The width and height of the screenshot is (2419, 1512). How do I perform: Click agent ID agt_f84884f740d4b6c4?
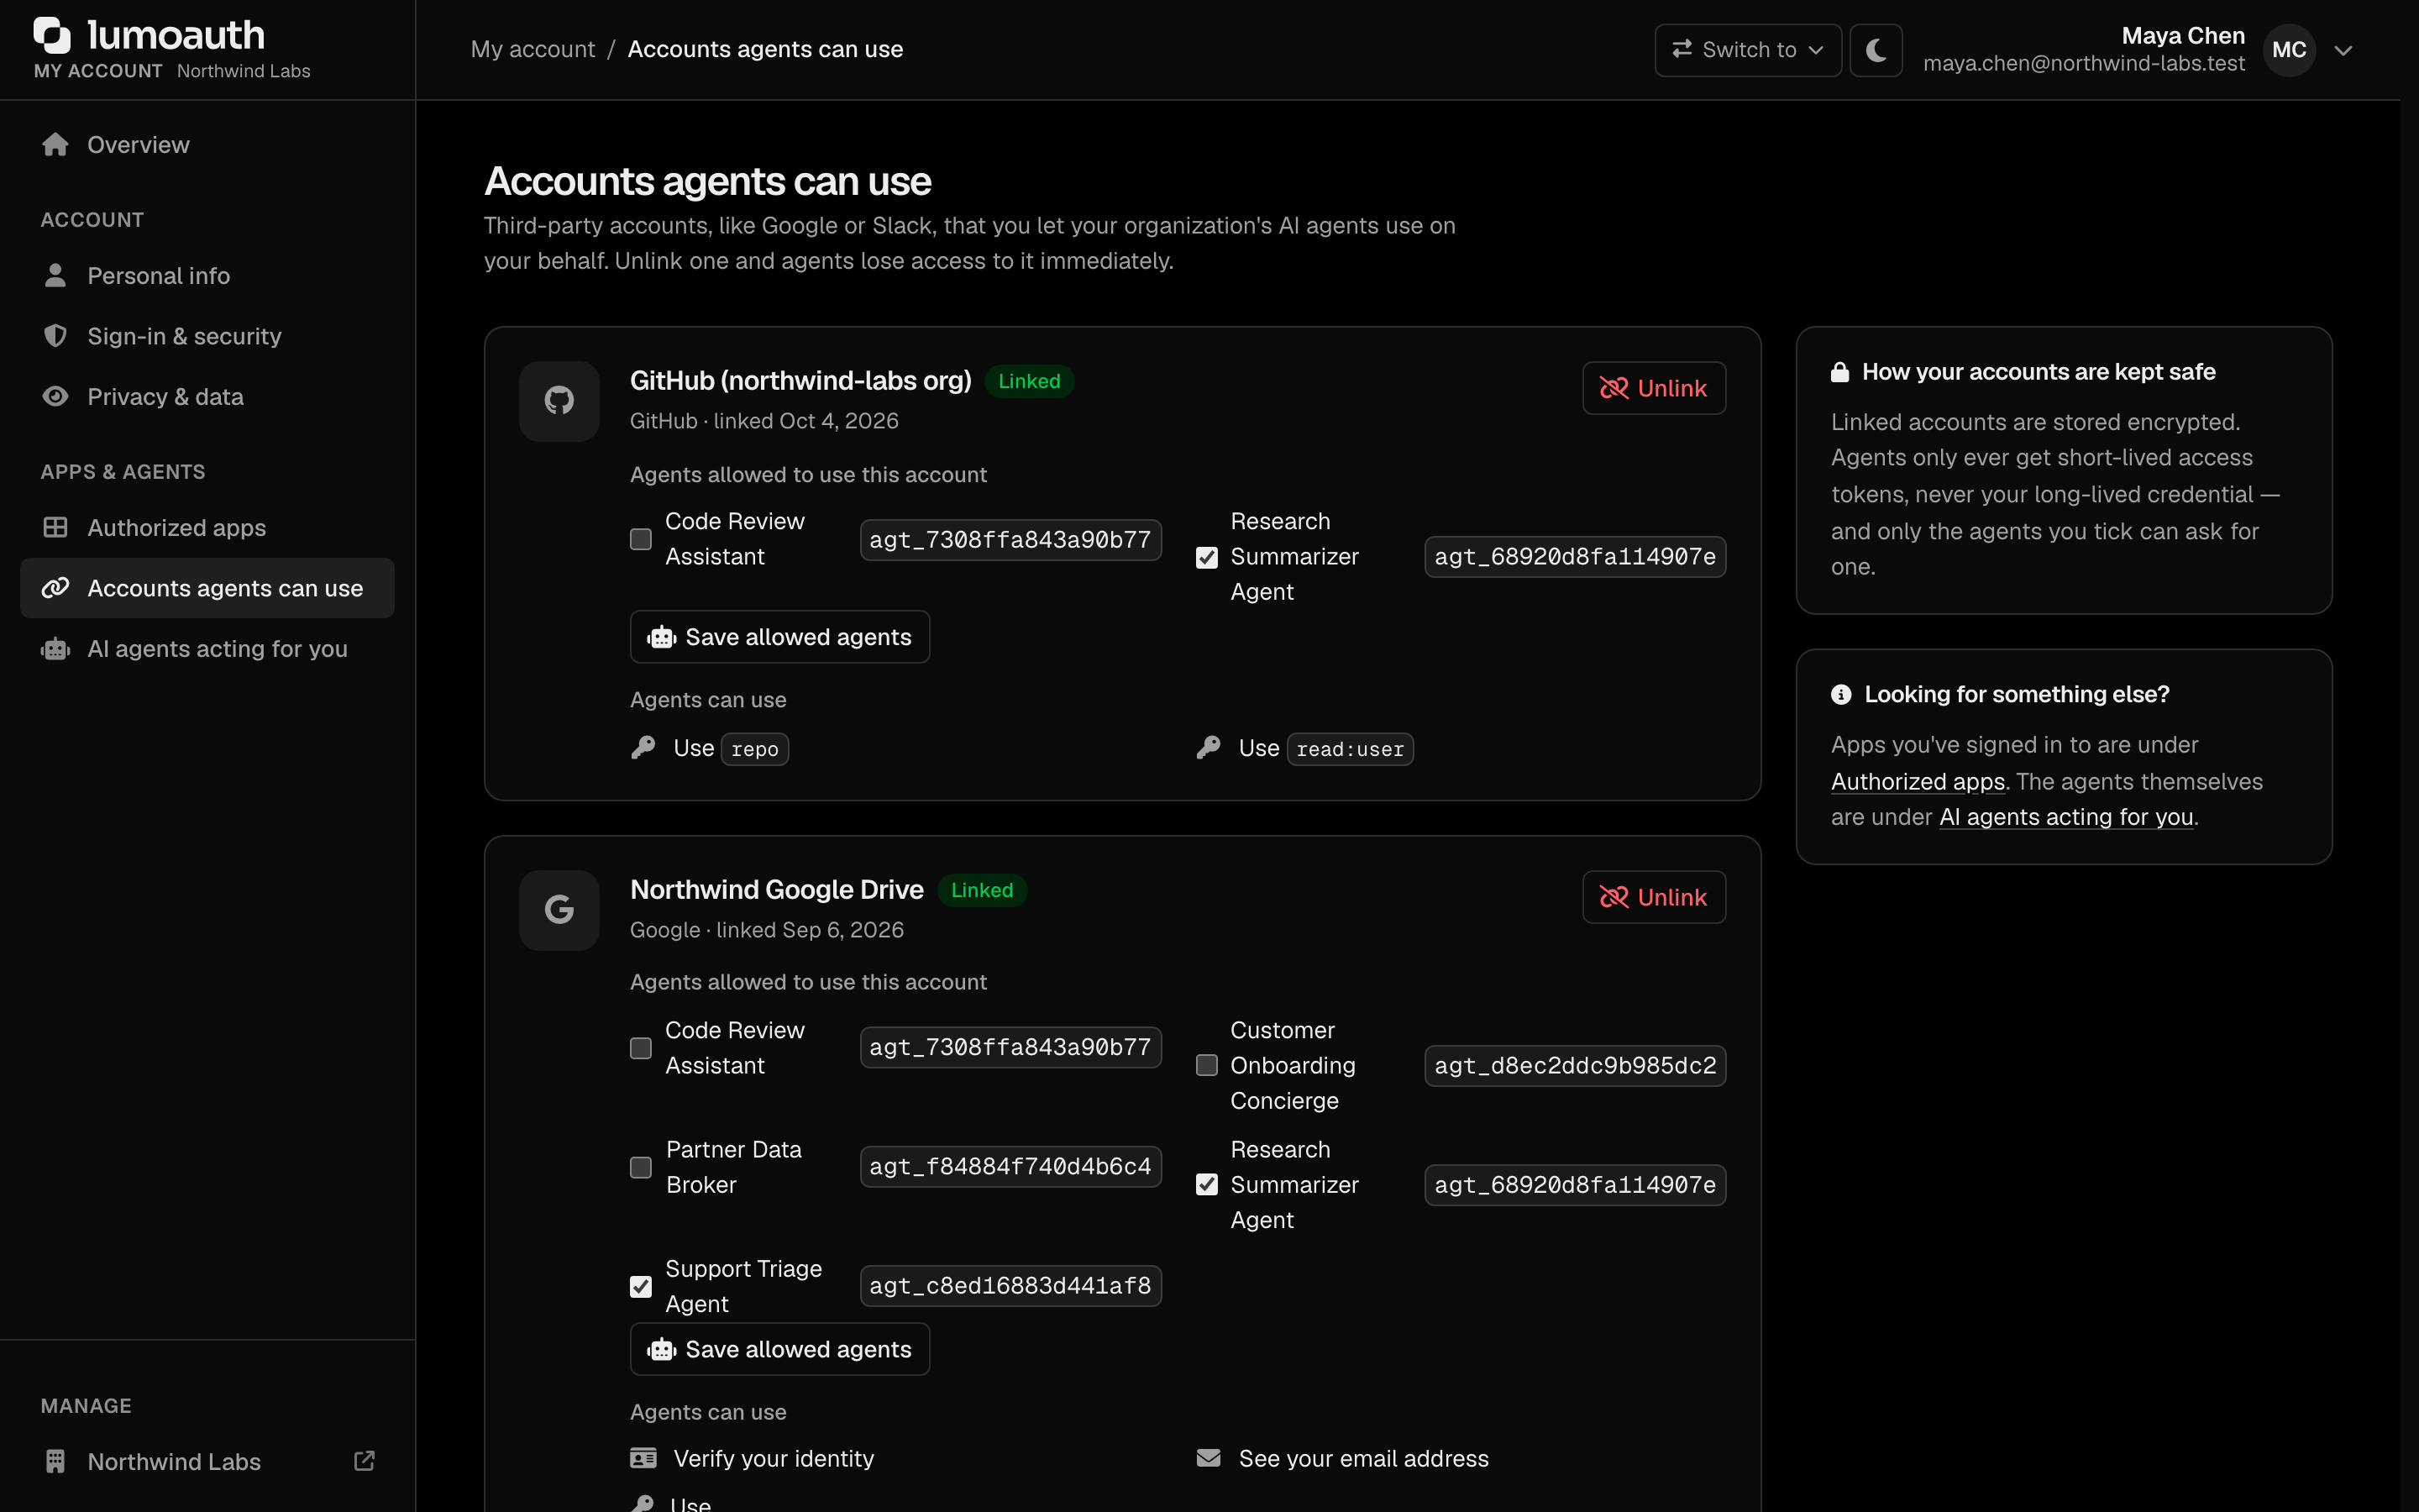point(1010,1166)
